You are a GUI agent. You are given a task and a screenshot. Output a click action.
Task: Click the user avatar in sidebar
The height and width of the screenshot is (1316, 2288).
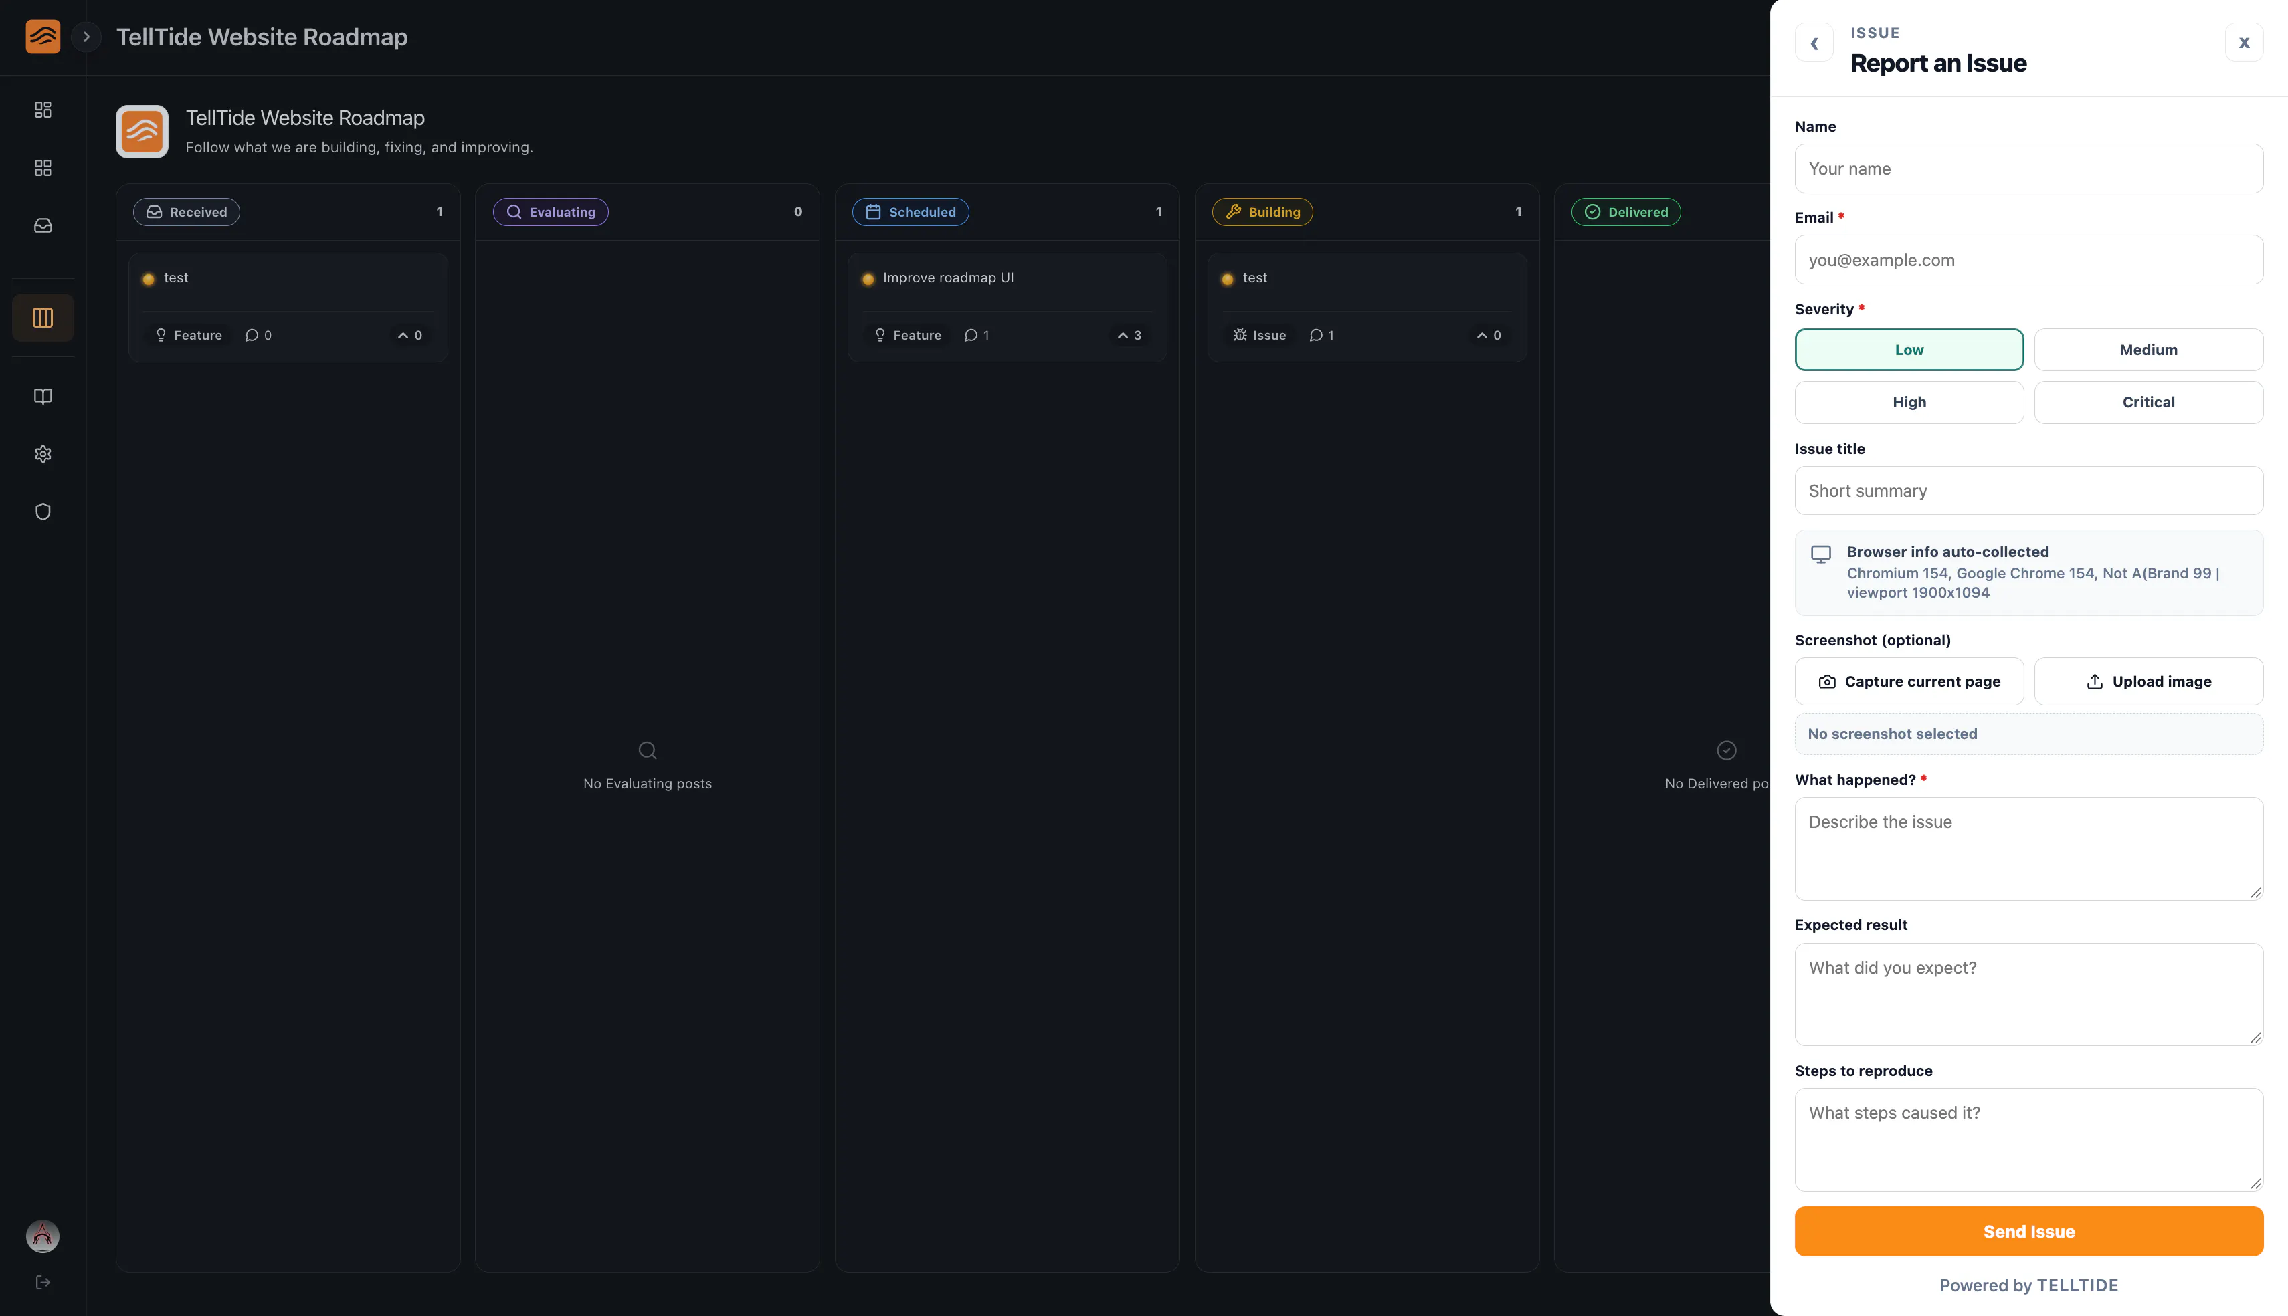coord(43,1236)
